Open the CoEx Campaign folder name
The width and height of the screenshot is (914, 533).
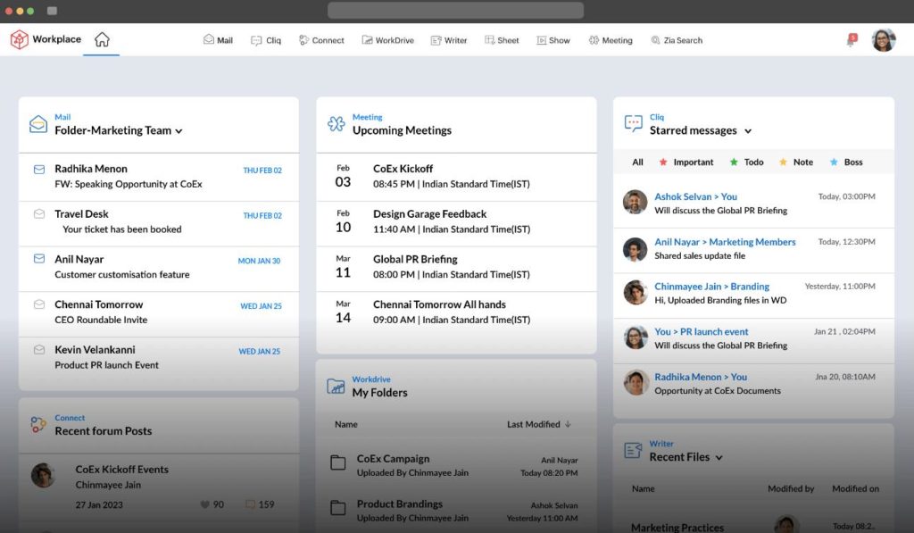click(393, 459)
